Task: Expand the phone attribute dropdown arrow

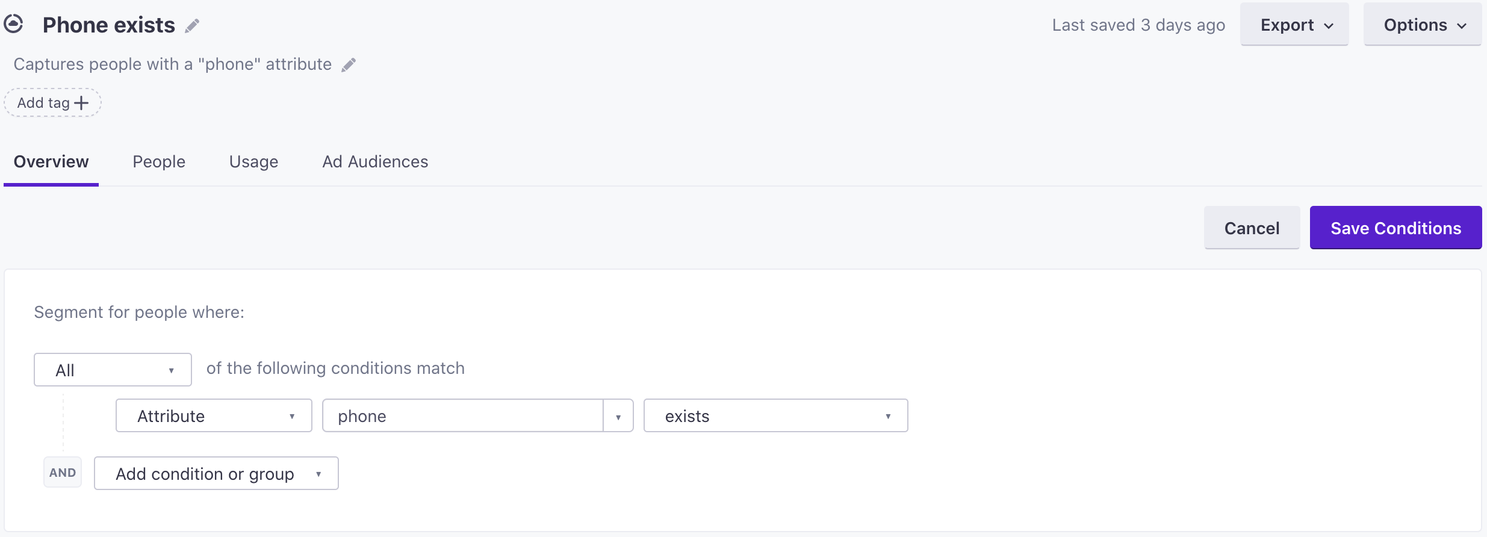Action: click(x=618, y=416)
